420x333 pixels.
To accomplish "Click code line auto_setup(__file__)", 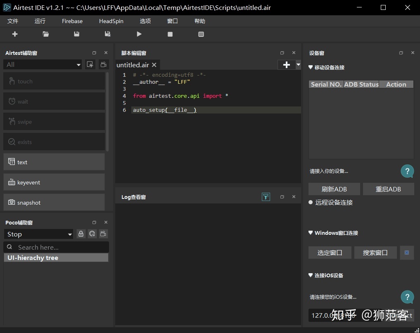I will (x=165, y=110).
